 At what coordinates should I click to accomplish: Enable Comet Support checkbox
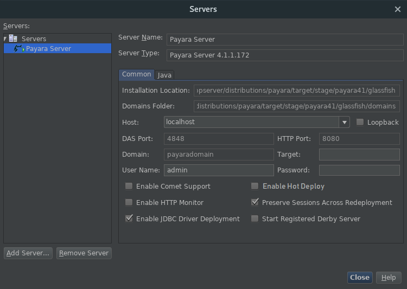(129, 187)
